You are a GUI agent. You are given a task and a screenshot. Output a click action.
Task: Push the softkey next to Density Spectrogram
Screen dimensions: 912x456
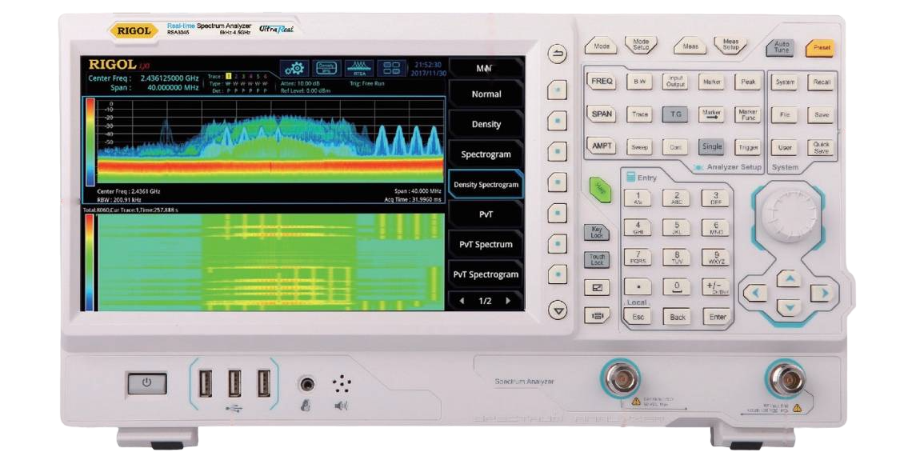(x=558, y=182)
